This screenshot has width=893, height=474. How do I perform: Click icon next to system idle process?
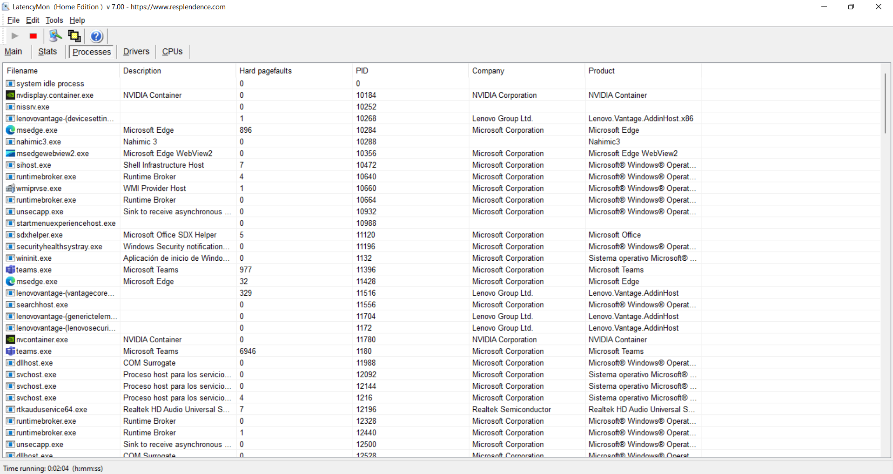10,83
